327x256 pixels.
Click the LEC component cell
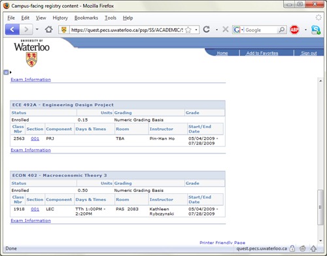click(x=50, y=209)
